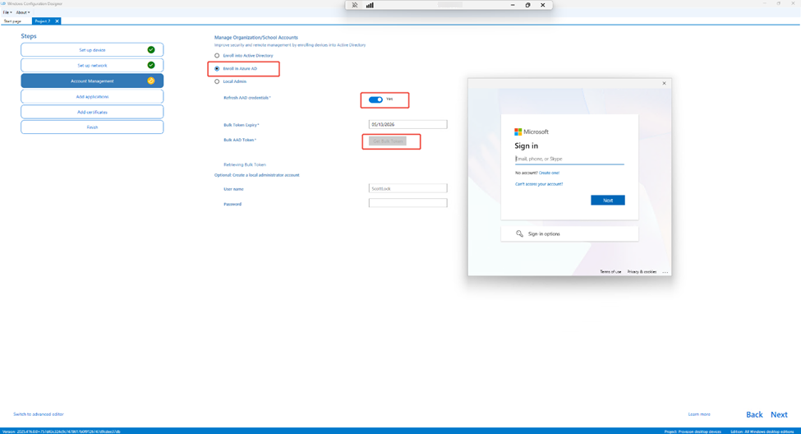This screenshot has width=801, height=434.
Task: Click the Retrieving Bulk Token status text
Action: pos(245,164)
